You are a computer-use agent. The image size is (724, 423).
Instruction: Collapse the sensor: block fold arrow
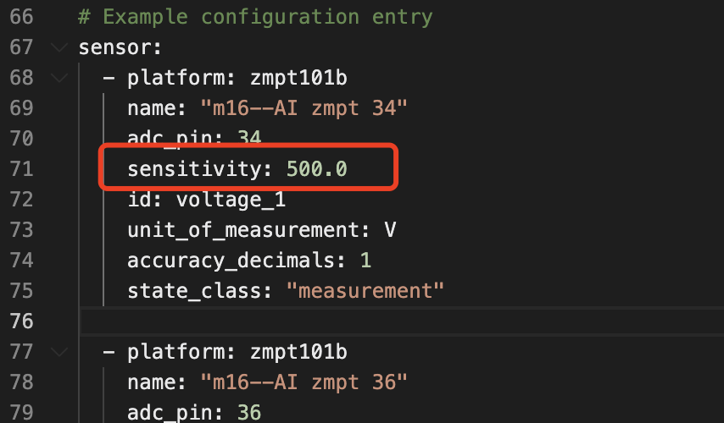click(x=58, y=47)
